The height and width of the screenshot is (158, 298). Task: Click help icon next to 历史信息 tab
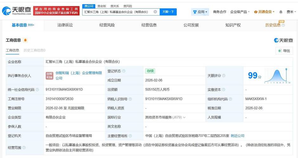(x=283, y=25)
